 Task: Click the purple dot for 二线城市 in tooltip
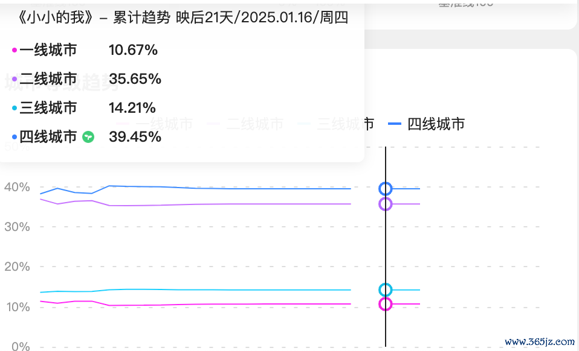(15, 79)
